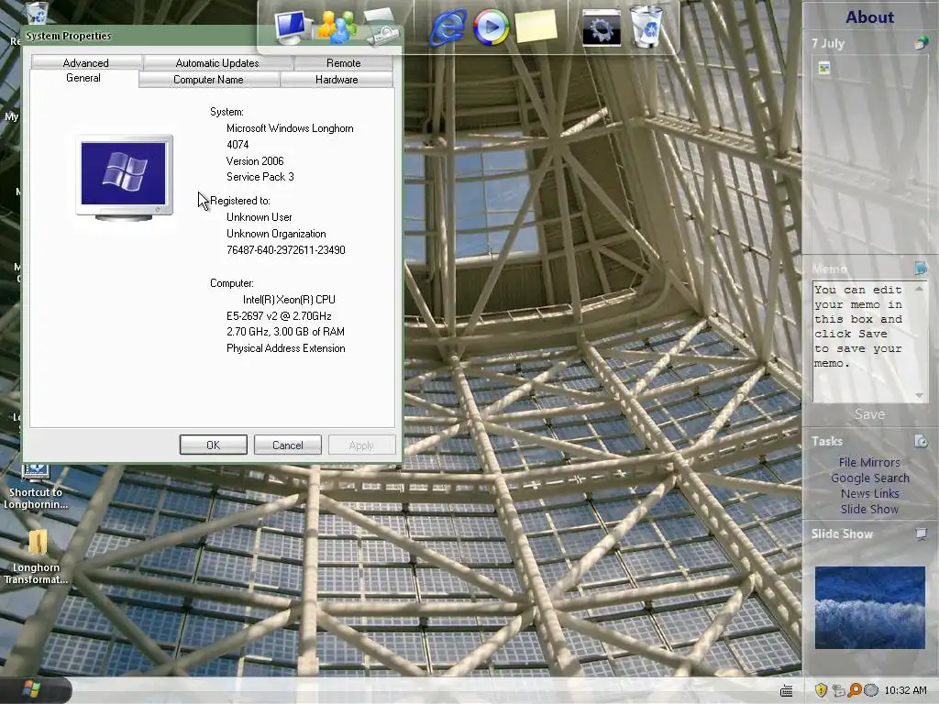Click OK in System Properties
The height and width of the screenshot is (704, 939).
[213, 445]
